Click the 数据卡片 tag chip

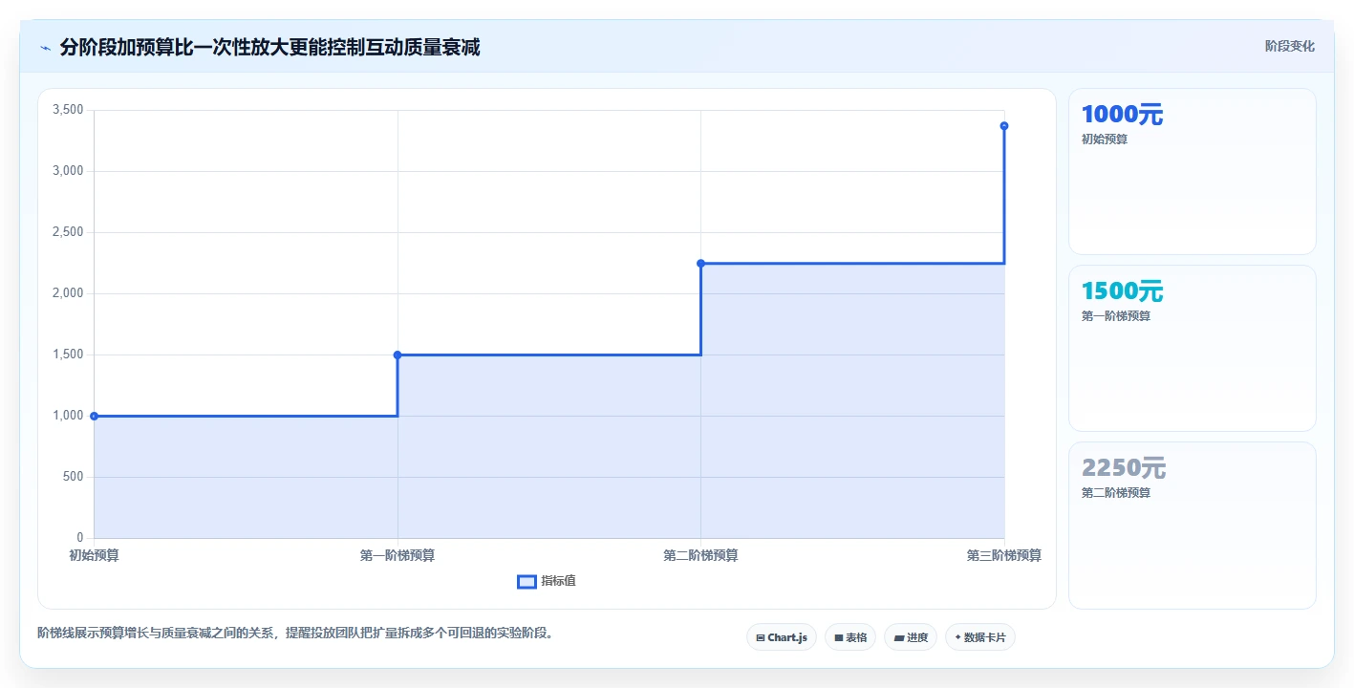(980, 637)
